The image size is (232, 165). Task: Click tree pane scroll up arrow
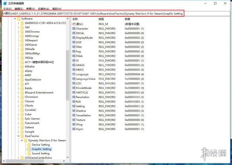coord(68,19)
